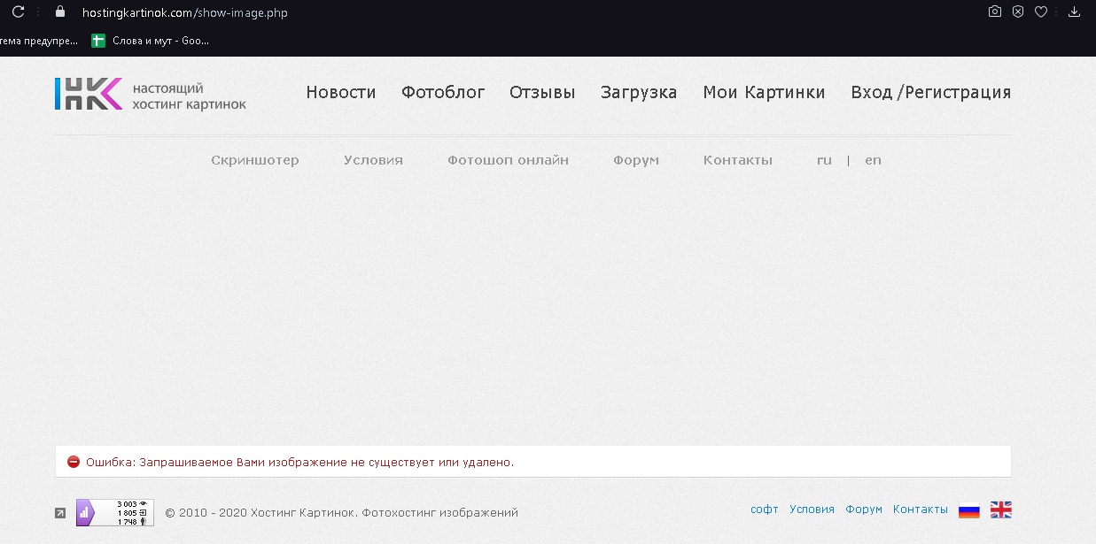
Task: Click the Russian flag in footer
Action: tap(969, 510)
